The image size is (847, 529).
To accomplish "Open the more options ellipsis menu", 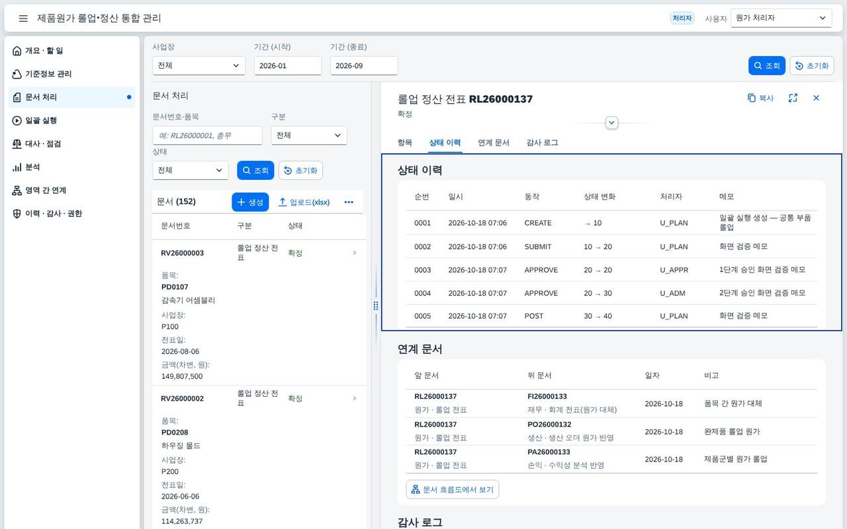I will [349, 202].
